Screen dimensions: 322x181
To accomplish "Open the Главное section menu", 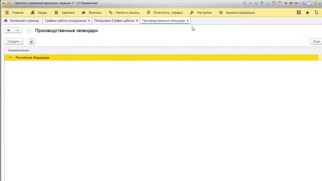I will (15, 13).
